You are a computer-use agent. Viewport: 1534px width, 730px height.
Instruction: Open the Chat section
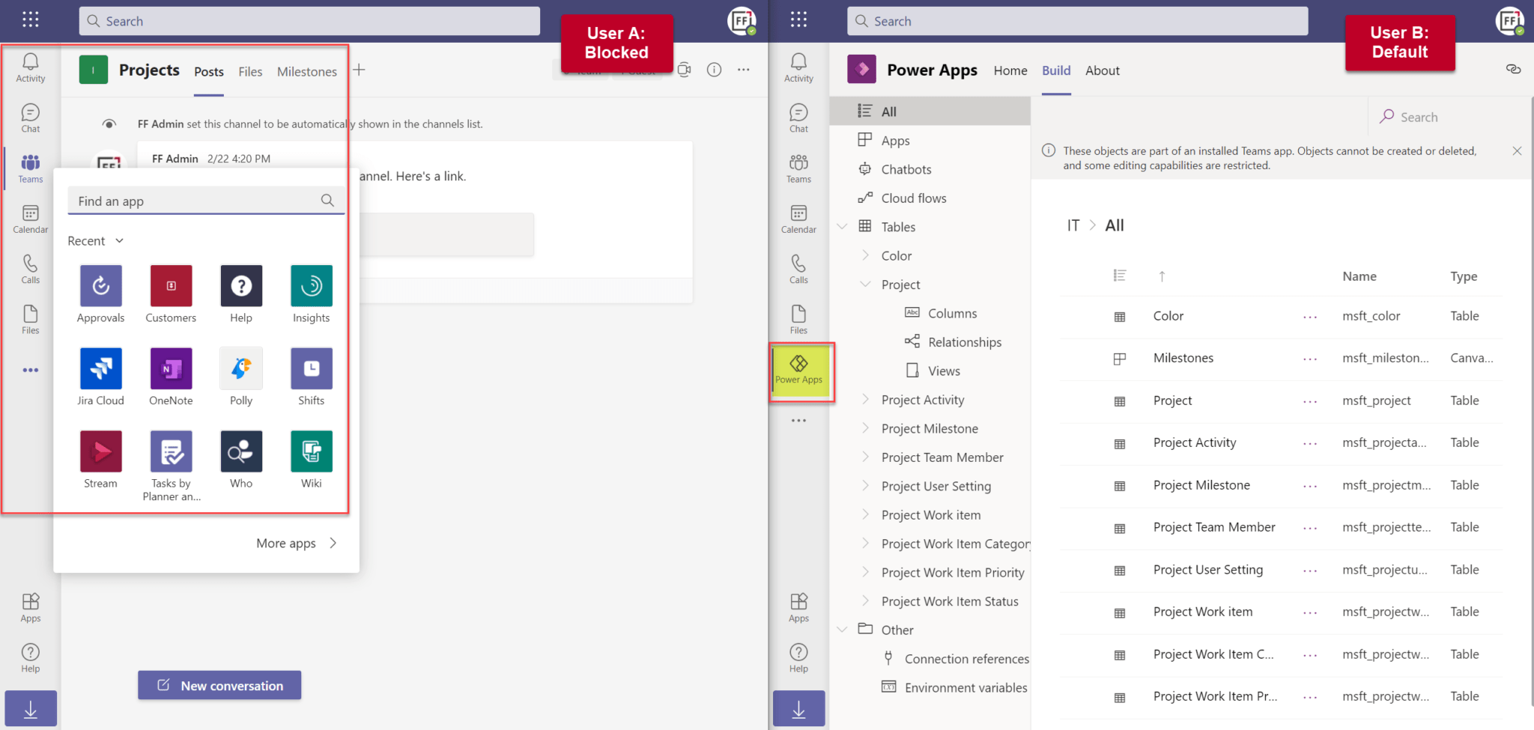(30, 117)
